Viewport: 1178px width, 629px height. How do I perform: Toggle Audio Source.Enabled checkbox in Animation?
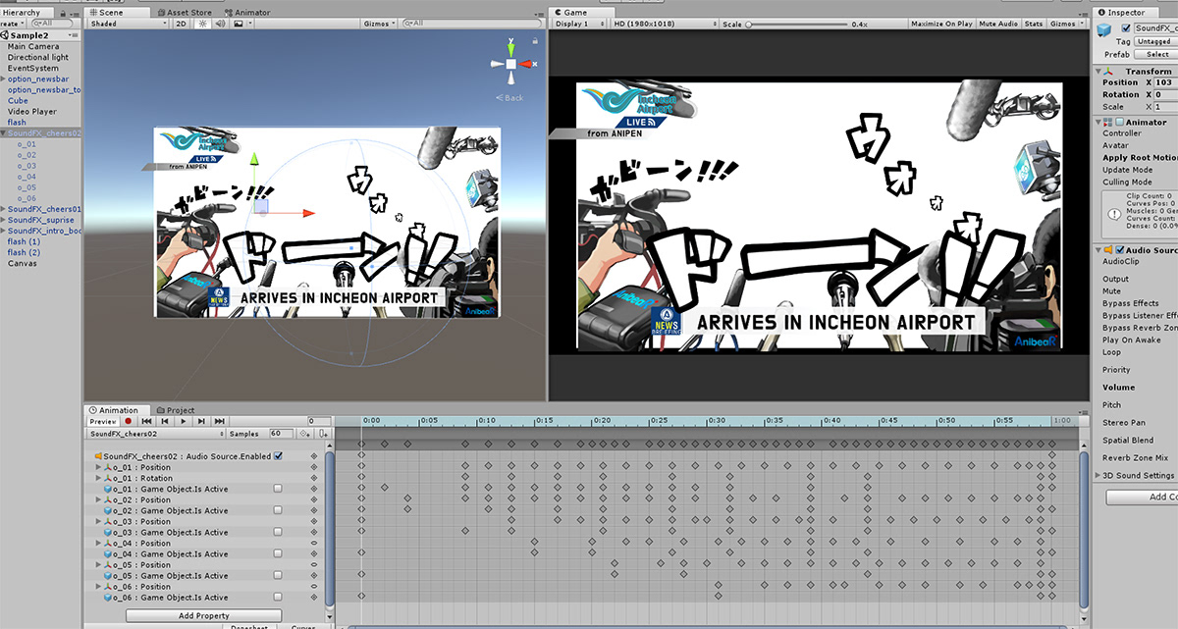(278, 456)
